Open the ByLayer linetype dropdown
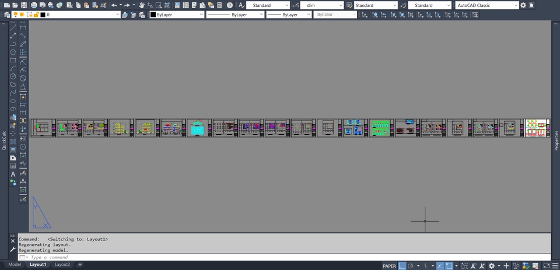Viewport: 560px width, 270px height. (235, 15)
